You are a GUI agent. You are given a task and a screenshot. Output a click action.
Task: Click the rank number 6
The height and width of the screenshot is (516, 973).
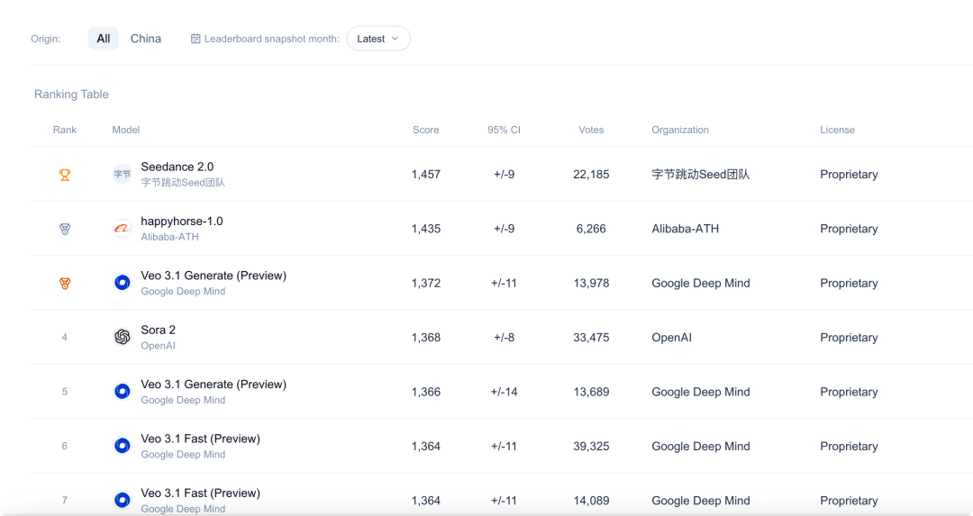(x=65, y=446)
